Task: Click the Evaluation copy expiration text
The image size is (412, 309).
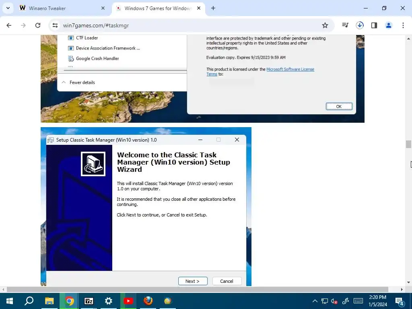Action: (246, 57)
